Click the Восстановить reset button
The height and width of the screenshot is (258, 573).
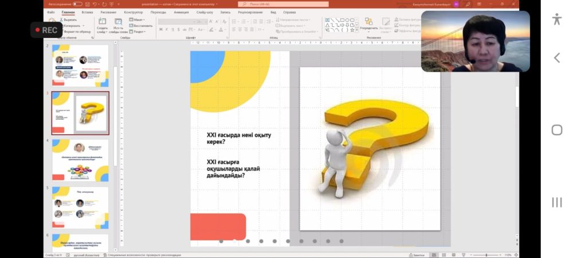(141, 26)
